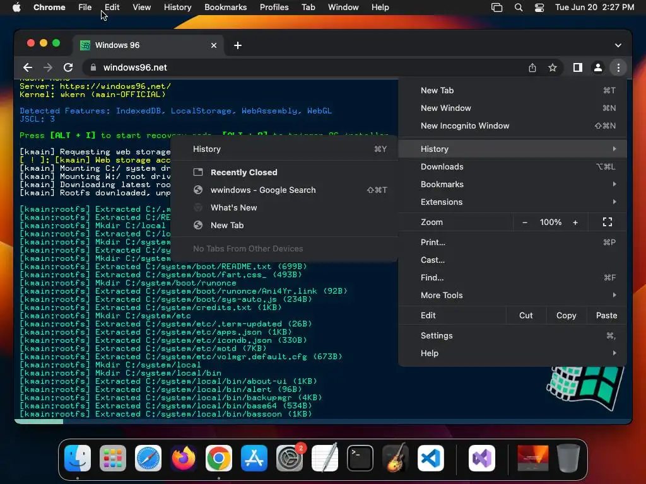Expand the History submenu entry
This screenshot has width=646, height=484.
512,149
